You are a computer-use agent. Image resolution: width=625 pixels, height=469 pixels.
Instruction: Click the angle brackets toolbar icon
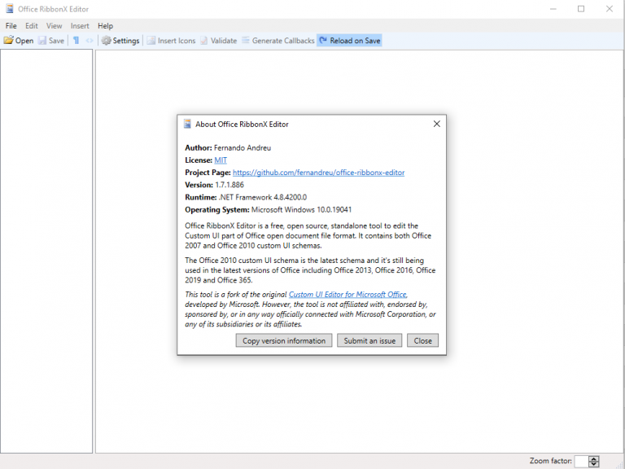coord(90,41)
